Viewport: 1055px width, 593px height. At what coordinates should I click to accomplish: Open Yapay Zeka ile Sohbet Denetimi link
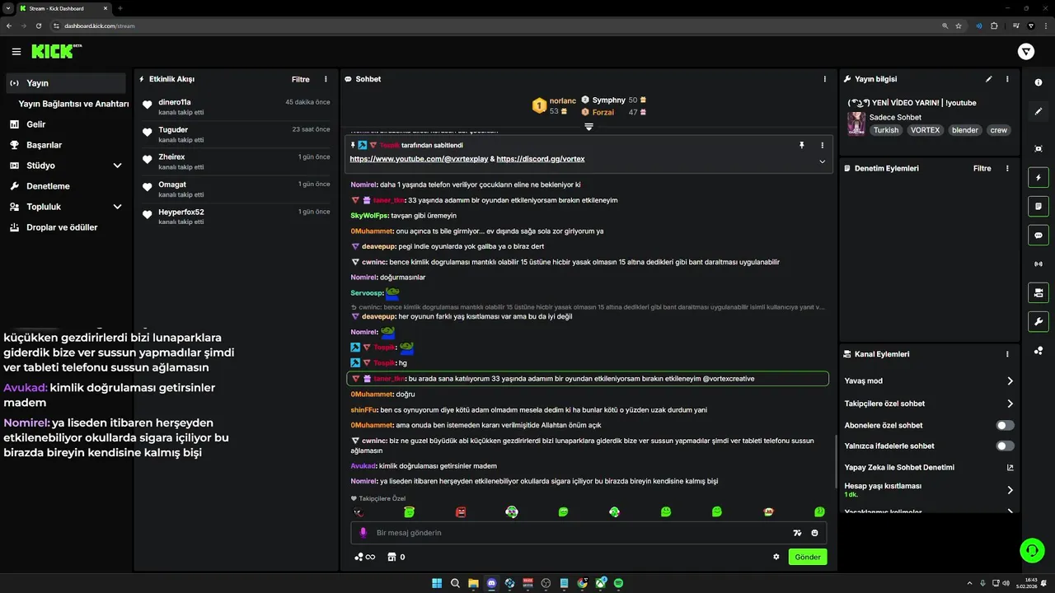[x=929, y=467]
